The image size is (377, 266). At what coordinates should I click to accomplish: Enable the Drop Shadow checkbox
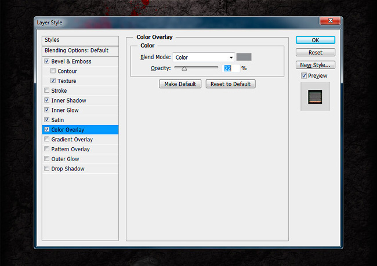[x=47, y=169]
